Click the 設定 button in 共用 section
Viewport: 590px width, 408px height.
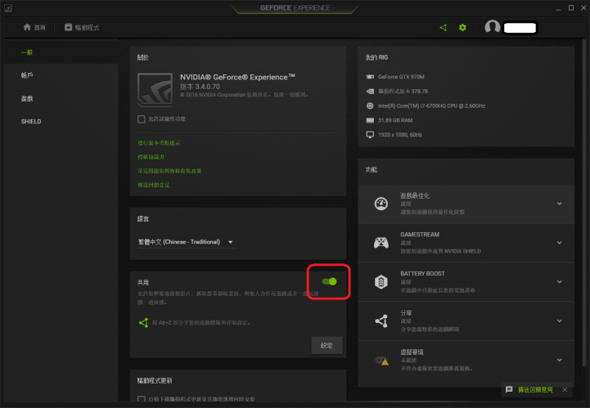(327, 345)
